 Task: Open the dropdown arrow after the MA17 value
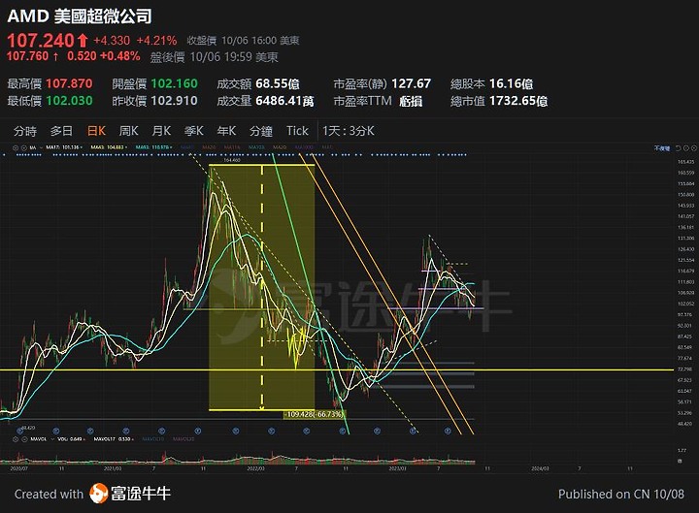pyautogui.click(x=82, y=147)
